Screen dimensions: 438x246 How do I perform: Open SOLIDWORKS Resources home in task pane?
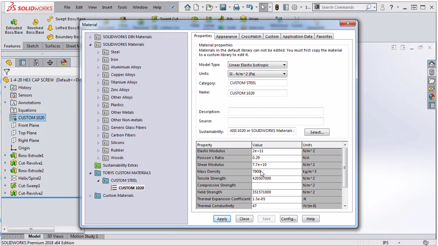[x=432, y=64]
